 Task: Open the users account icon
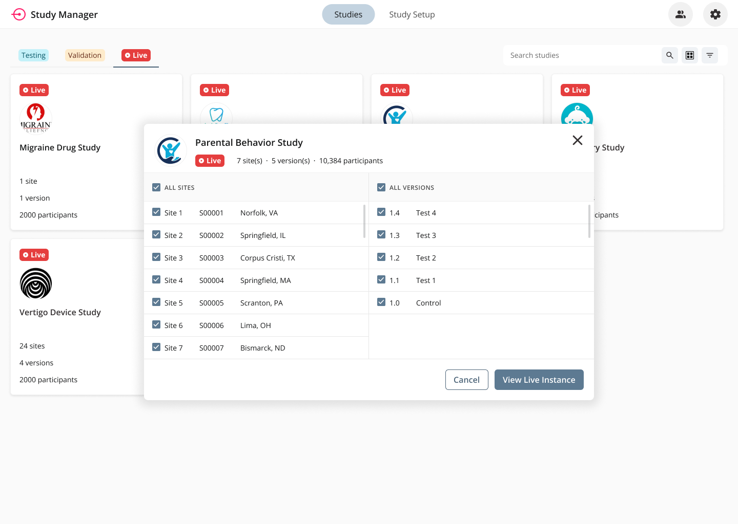[x=680, y=14]
